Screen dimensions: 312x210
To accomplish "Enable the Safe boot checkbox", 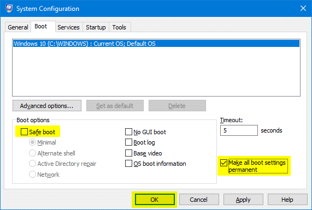I will coord(24,131).
